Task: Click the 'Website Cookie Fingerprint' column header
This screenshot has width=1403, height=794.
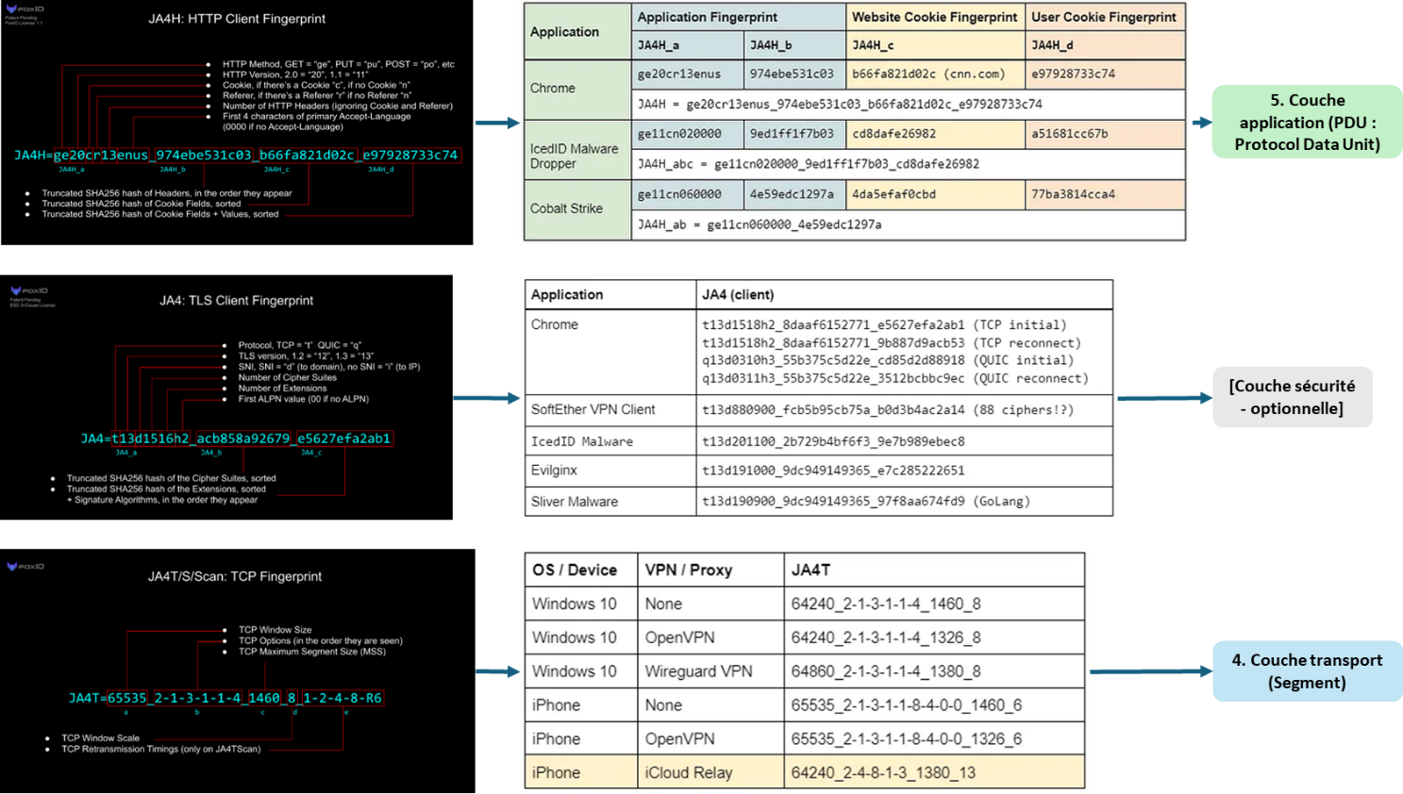Action: tap(935, 17)
